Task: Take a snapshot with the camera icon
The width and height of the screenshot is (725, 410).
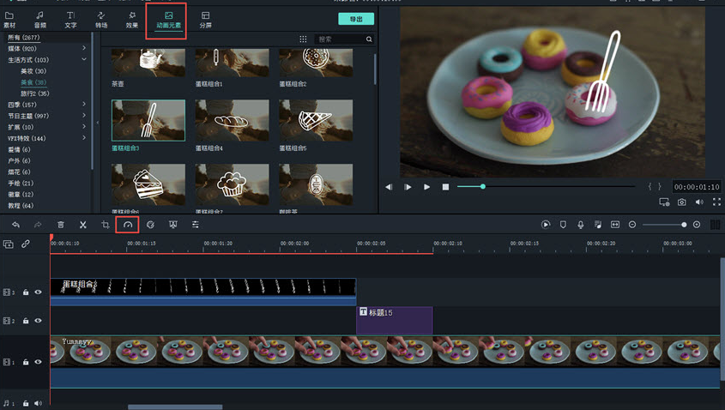Action: 681,202
